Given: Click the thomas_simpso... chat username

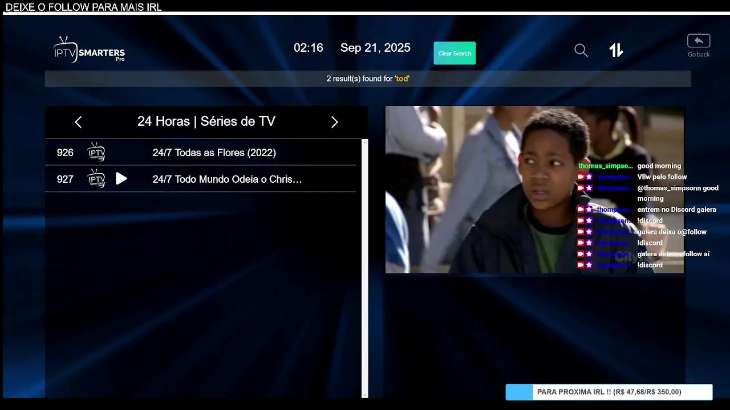Looking at the screenshot, I should [x=606, y=166].
